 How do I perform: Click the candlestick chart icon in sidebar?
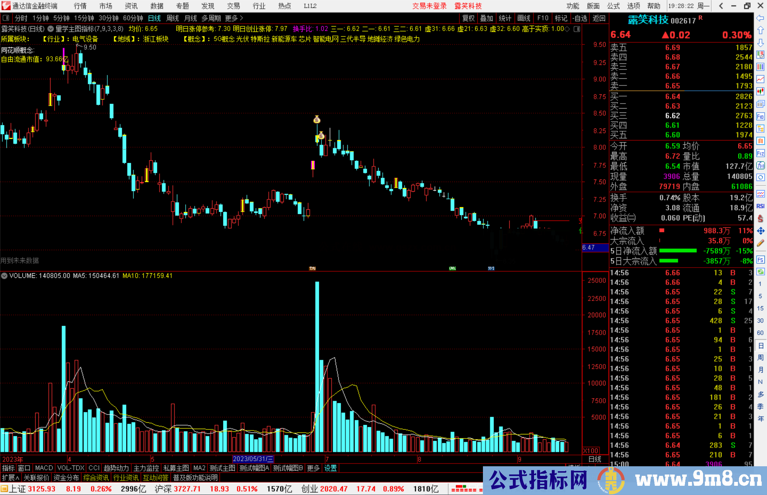click(x=760, y=92)
